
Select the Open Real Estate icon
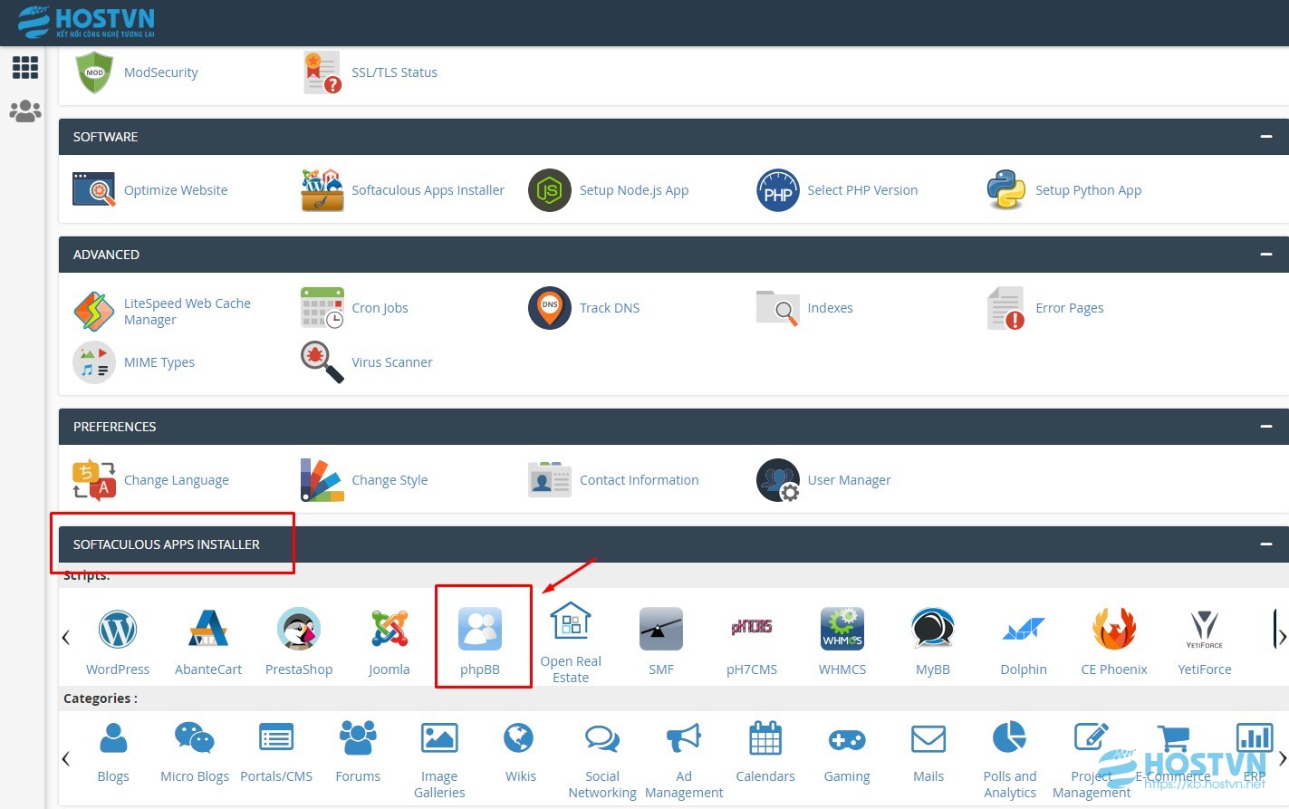571,621
